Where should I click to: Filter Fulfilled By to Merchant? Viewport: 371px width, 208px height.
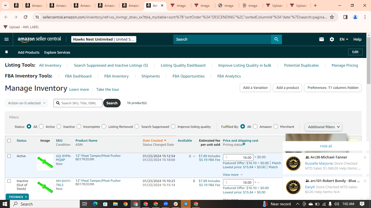point(276,126)
